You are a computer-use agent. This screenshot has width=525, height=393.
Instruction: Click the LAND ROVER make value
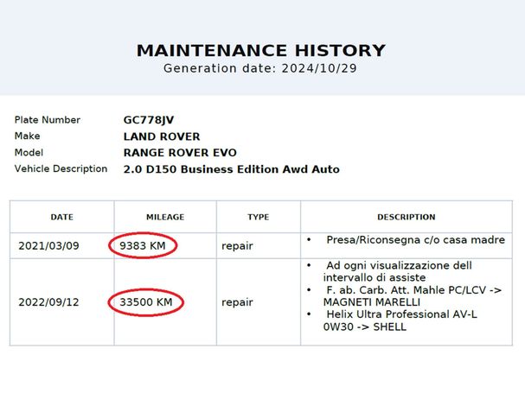pyautogui.click(x=162, y=136)
